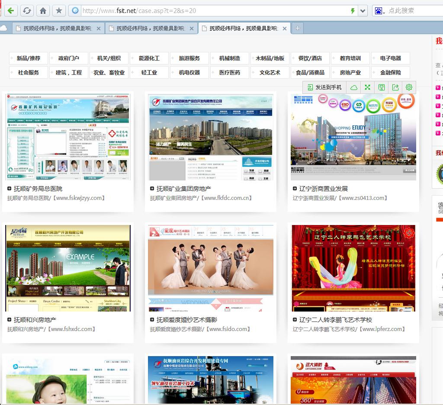Open the 教育培训 category

[350, 58]
